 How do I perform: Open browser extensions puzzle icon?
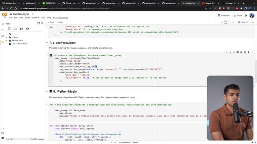tap(241, 8)
